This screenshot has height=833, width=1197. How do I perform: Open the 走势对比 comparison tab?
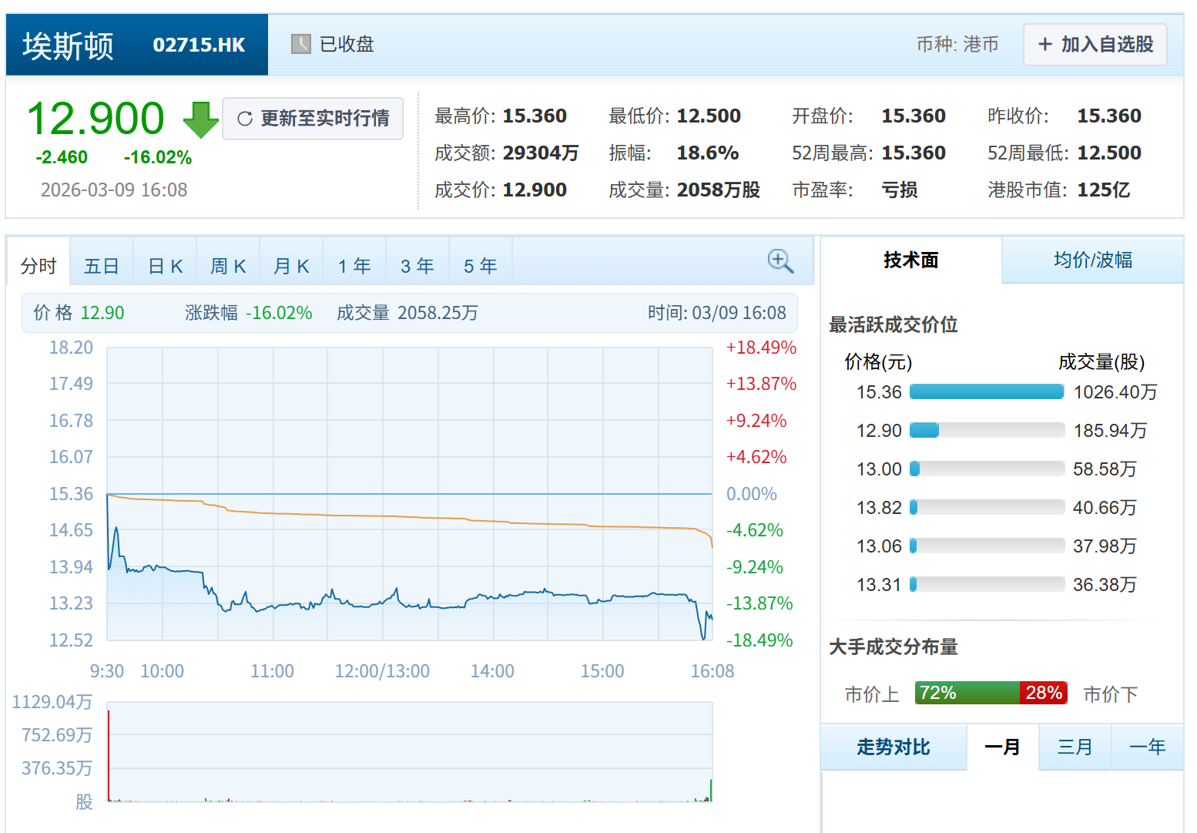tap(894, 747)
